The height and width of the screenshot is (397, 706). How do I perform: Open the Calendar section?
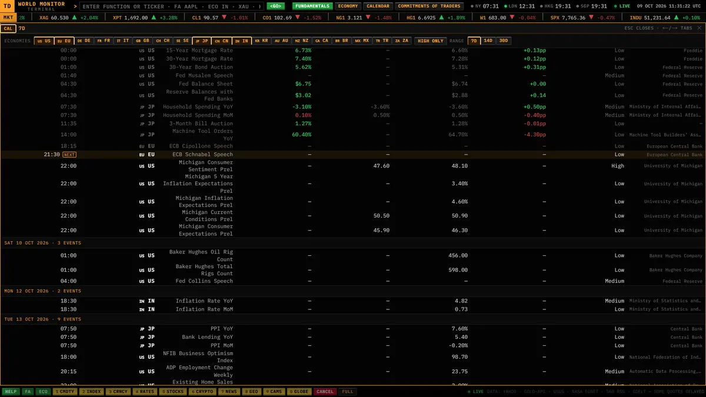(377, 6)
